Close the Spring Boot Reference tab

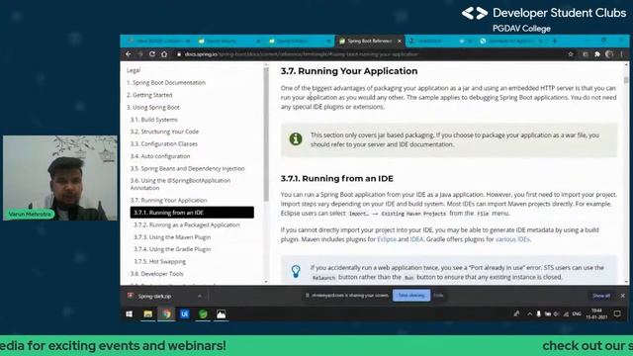pos(400,42)
